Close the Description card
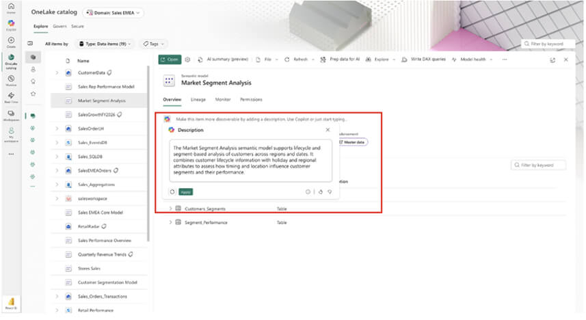The width and height of the screenshot is (586, 320). 328,130
